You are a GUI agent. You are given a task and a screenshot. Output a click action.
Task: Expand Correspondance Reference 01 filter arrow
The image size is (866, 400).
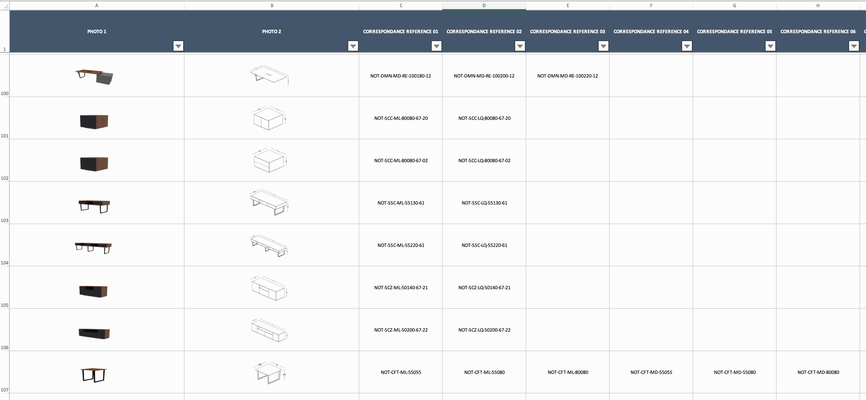point(436,46)
